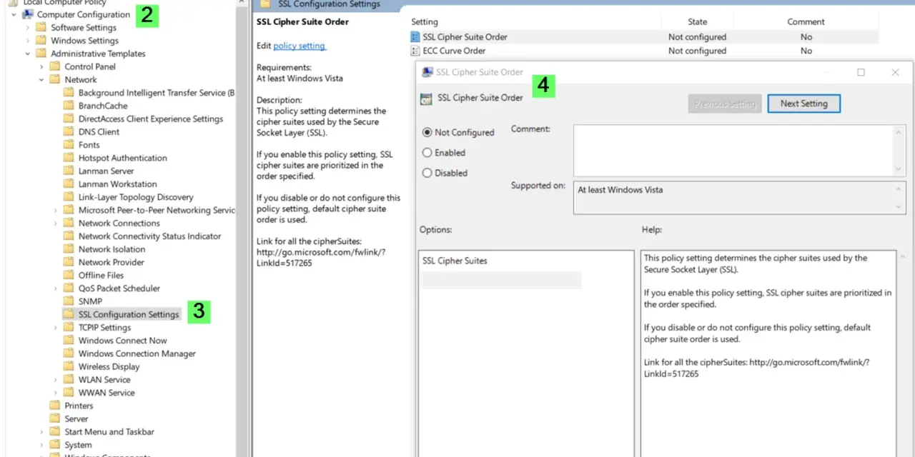This screenshot has height=457, width=915.
Task: Click the Server folder icon
Action: 55,418
